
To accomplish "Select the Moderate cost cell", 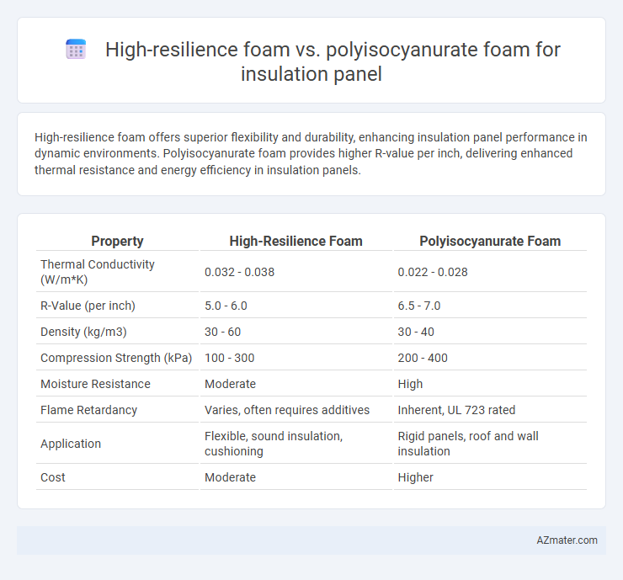I will (230, 477).
